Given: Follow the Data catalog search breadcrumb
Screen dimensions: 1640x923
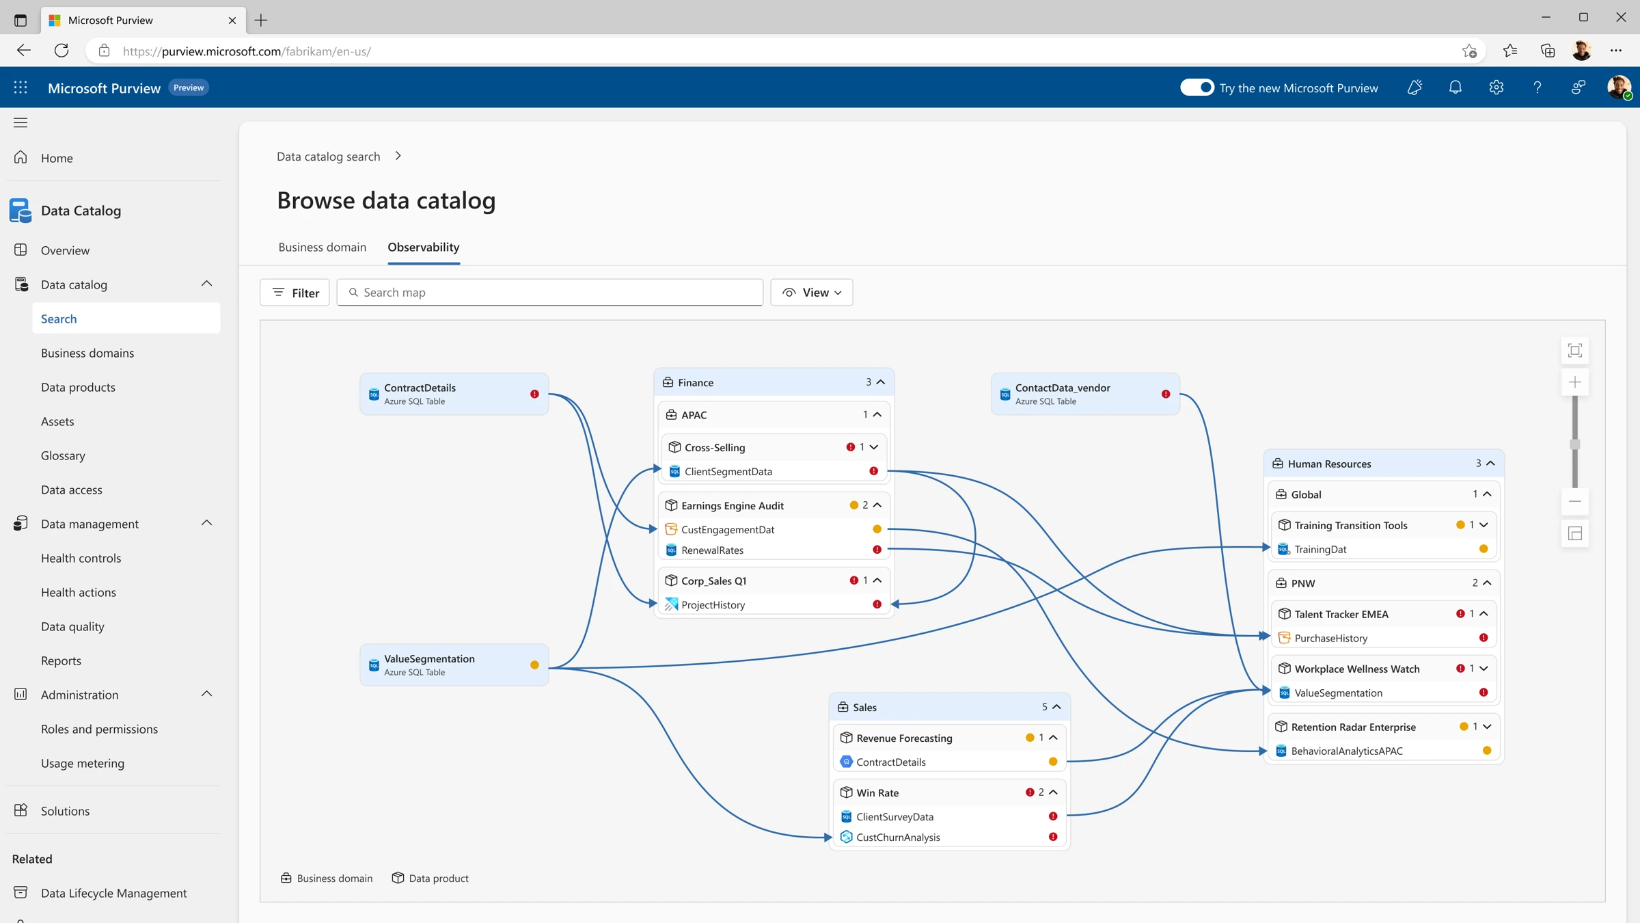Looking at the screenshot, I should coord(328,157).
